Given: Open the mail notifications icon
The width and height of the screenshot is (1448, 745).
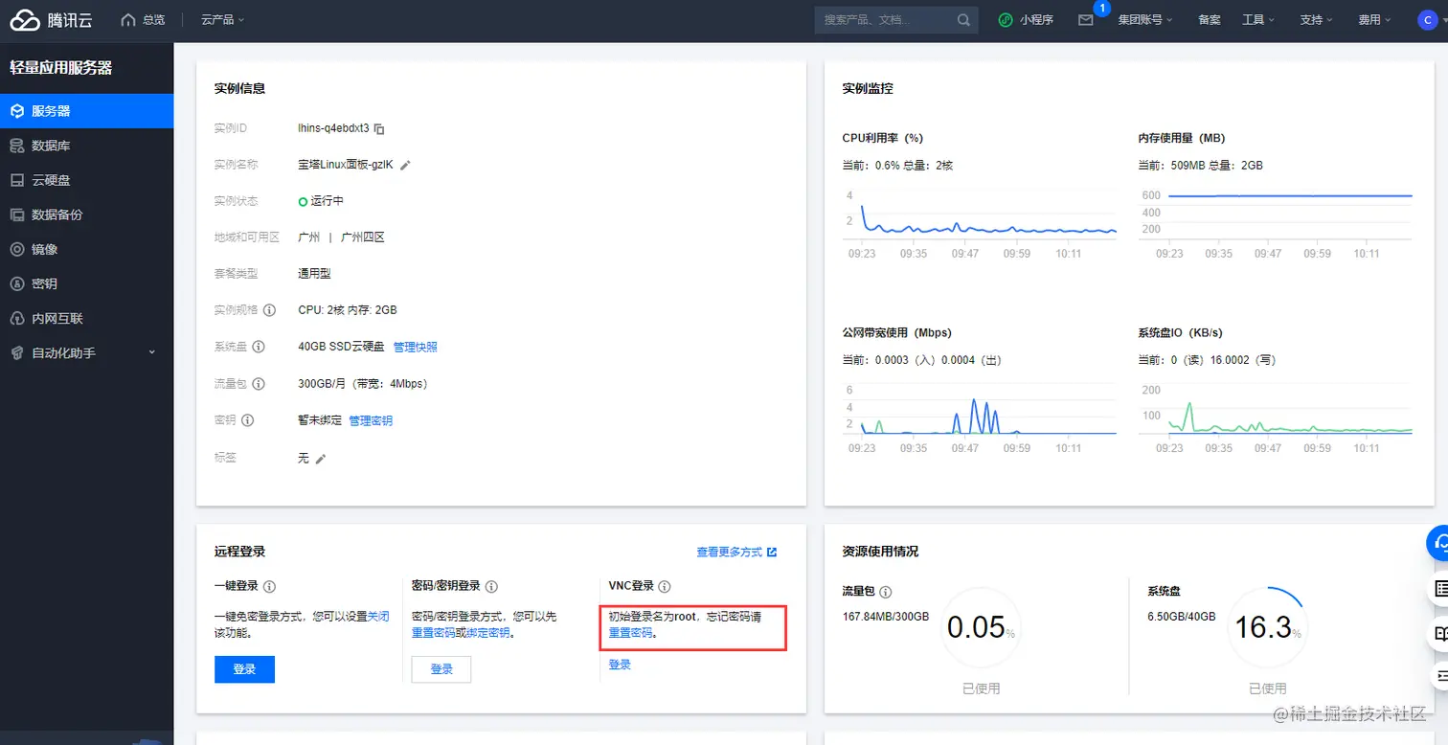Looking at the screenshot, I should pos(1085,19).
